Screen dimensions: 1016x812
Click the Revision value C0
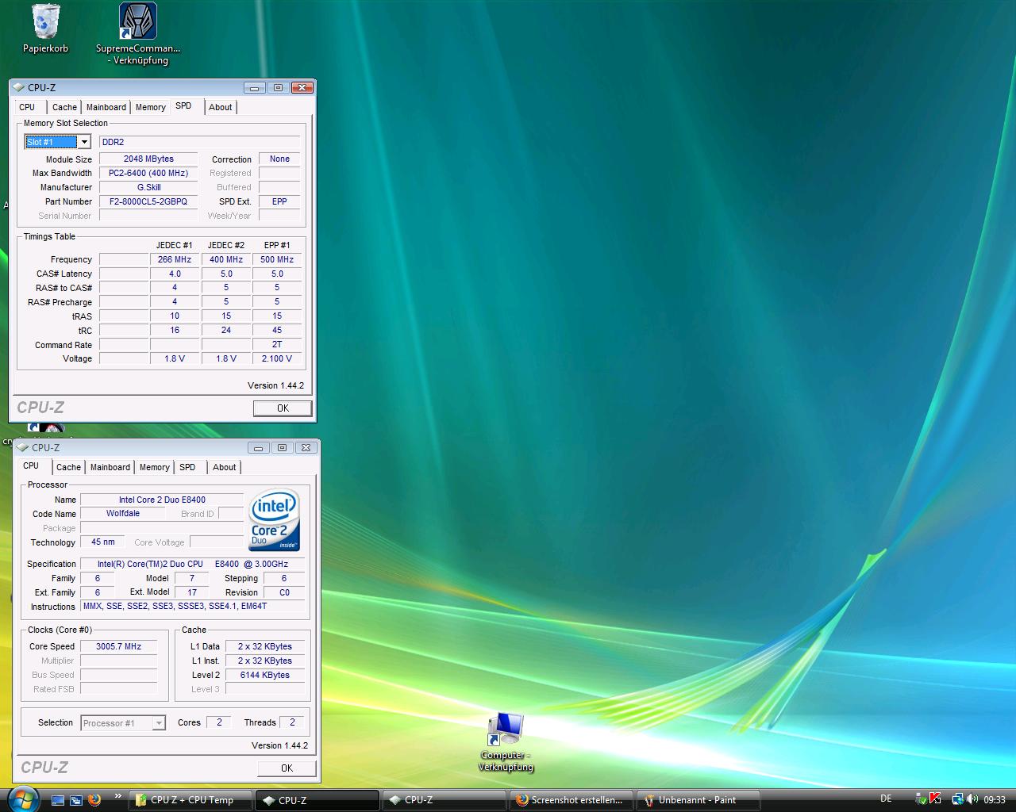pyautogui.click(x=284, y=592)
